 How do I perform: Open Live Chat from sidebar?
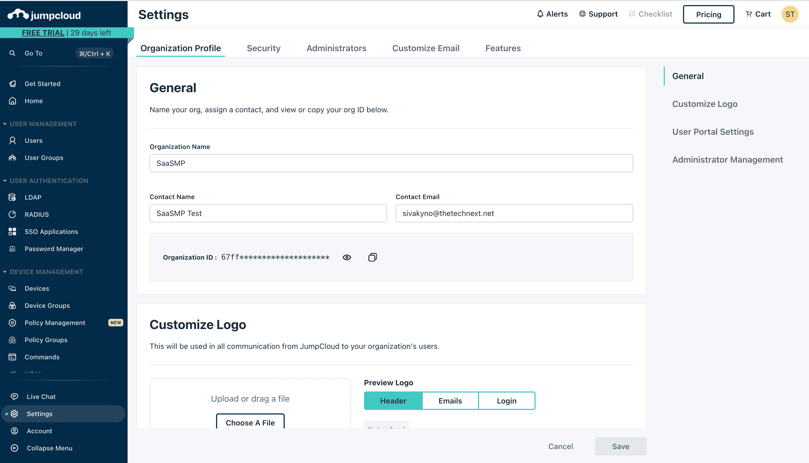click(41, 397)
